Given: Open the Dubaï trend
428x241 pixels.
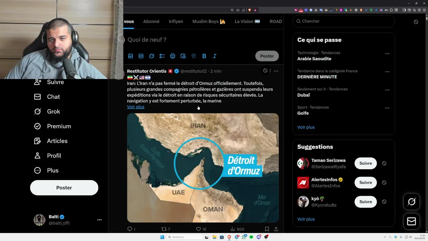Looking at the screenshot, I should [304, 95].
